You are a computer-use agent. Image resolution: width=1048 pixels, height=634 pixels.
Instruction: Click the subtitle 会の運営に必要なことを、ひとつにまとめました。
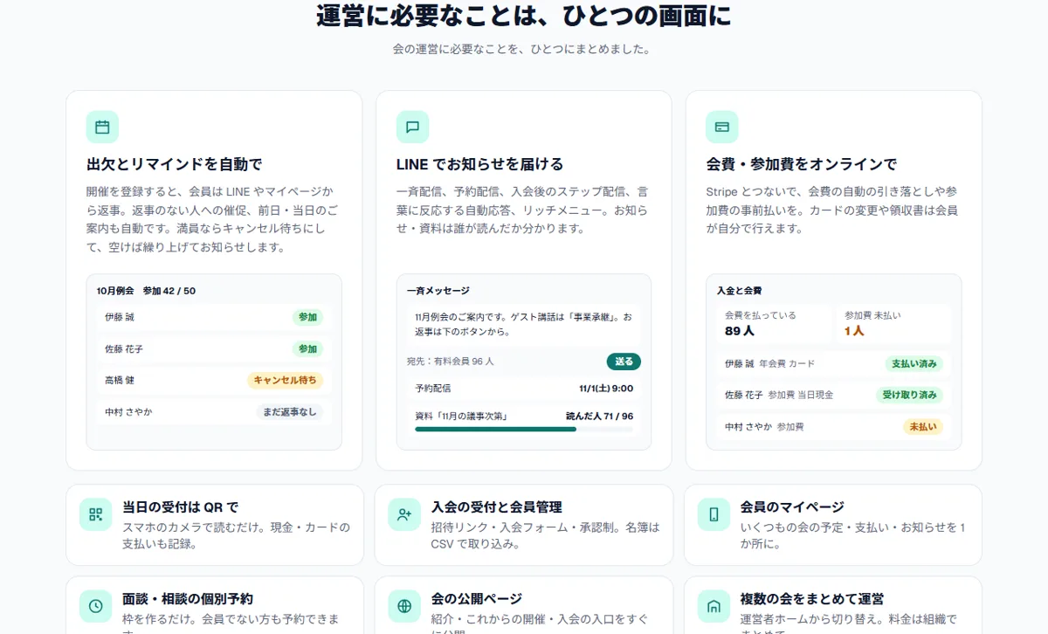524,50
